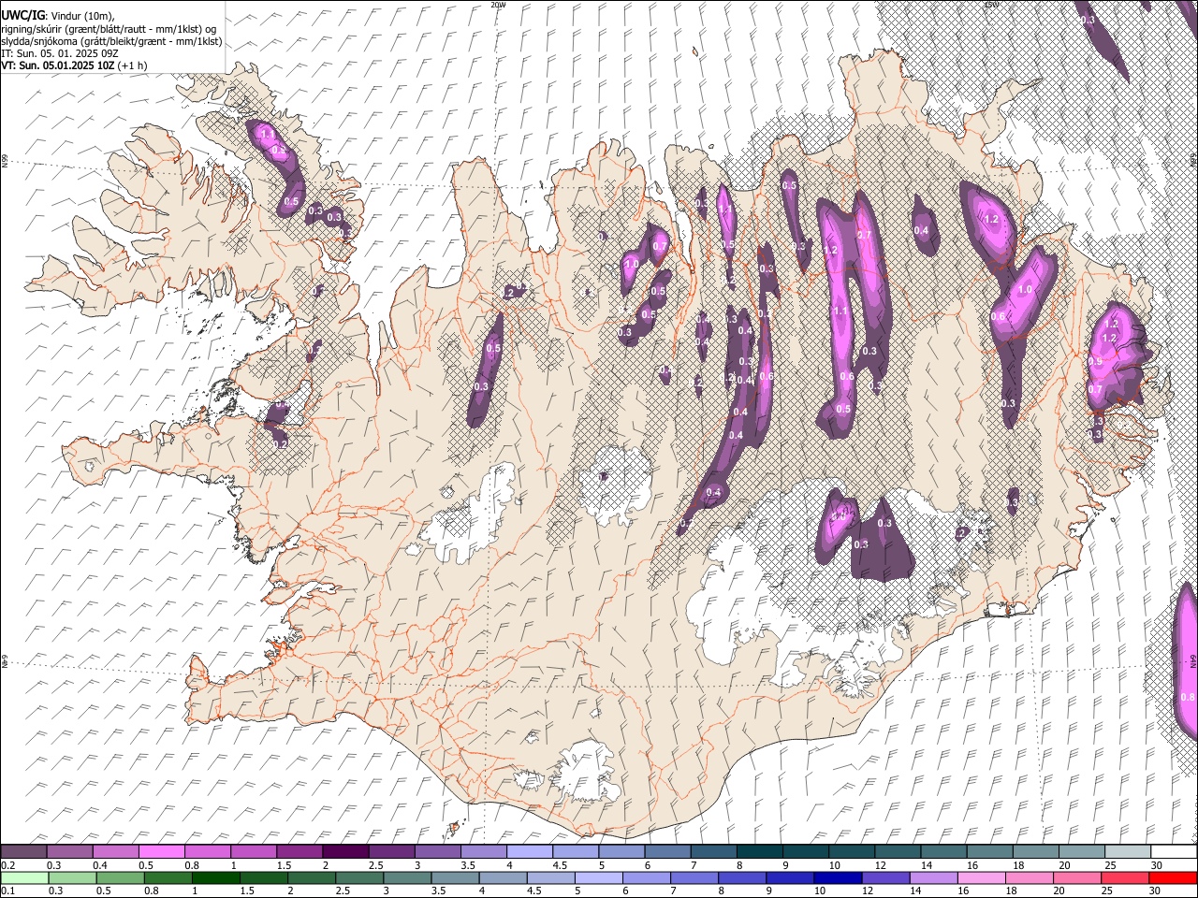Select the palest green bottom-row swatch at 0.1
Image resolution: width=1198 pixels, height=898 pixels.
point(24,877)
